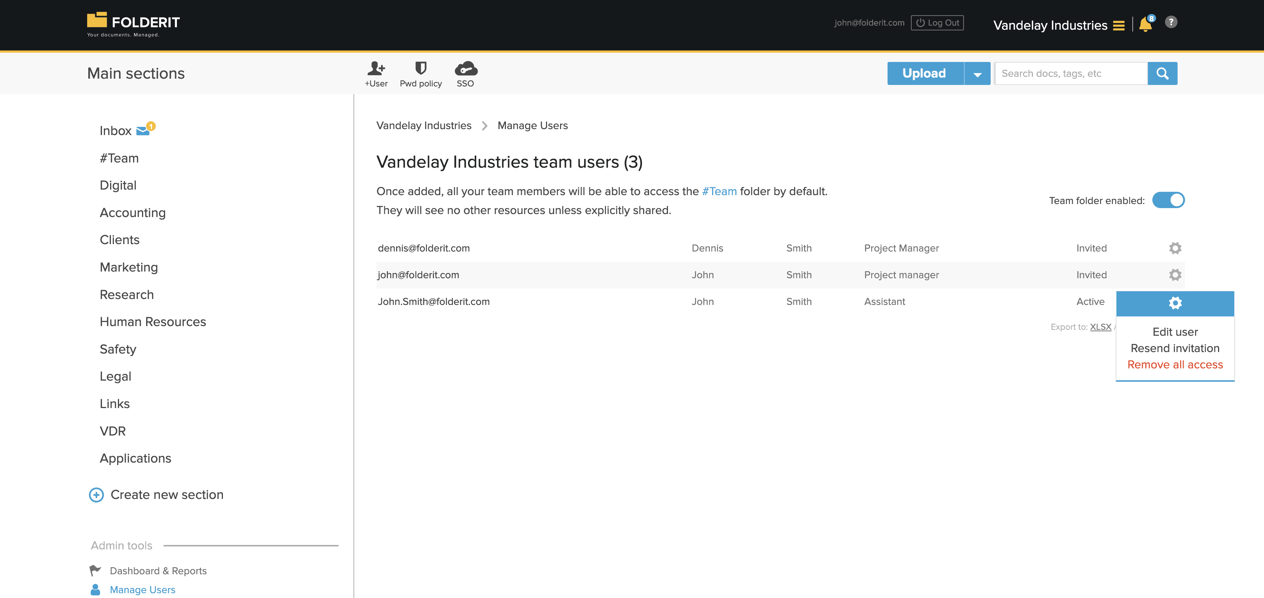Add a new user with +User icon
This screenshot has width=1264, height=598.
[x=376, y=74]
